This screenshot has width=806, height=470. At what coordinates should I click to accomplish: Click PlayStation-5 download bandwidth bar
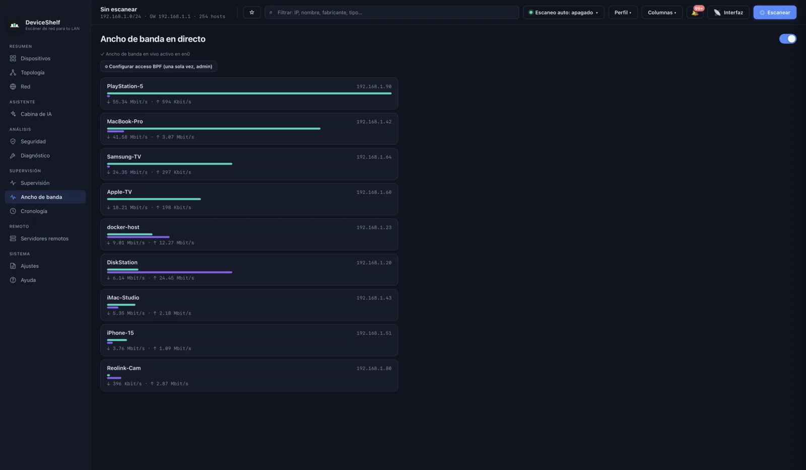point(249,93)
